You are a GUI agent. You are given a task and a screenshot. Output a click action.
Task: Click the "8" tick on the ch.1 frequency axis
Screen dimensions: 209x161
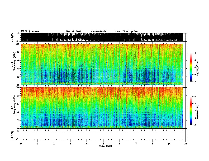pyautogui.click(x=18, y=52)
